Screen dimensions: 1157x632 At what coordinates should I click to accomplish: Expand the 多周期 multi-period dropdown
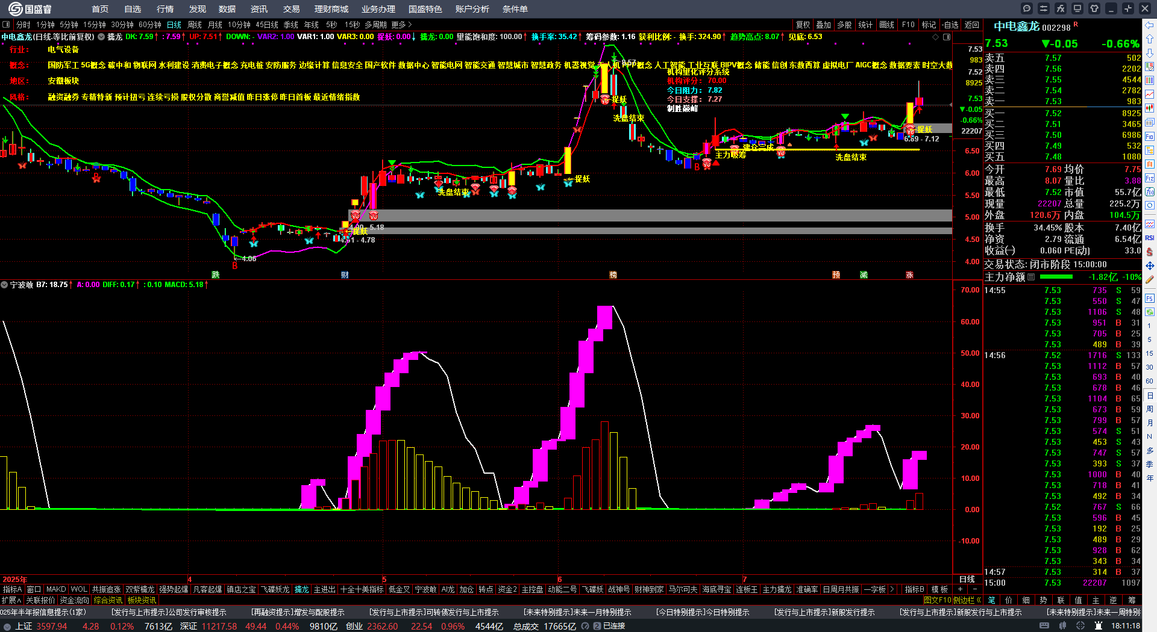pyautogui.click(x=375, y=25)
